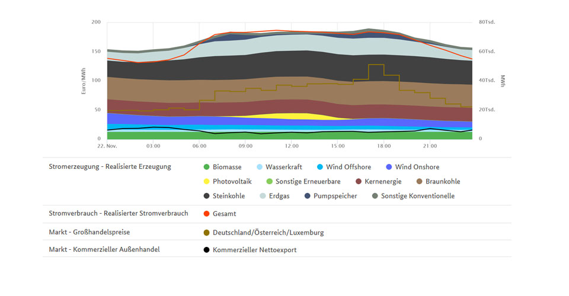Click the price peak step near 18:00
This screenshot has width=569, height=296.
pyautogui.click(x=376, y=65)
